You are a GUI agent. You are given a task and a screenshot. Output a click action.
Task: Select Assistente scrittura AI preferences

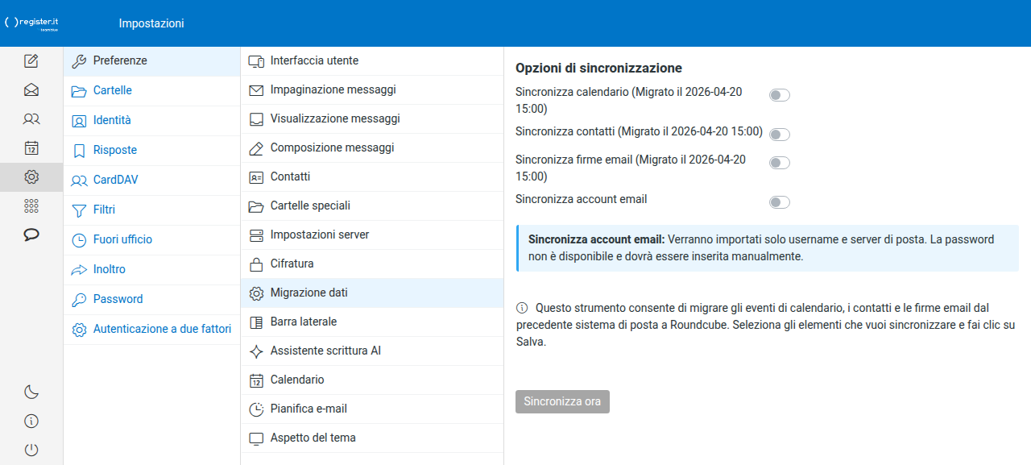(x=372, y=351)
